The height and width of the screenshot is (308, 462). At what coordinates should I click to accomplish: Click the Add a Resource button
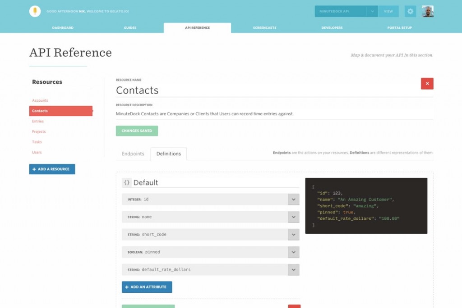click(52, 169)
